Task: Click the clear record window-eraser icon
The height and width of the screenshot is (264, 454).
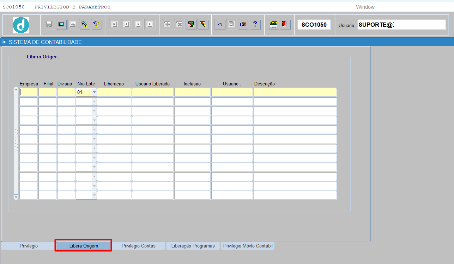Action: (x=191, y=24)
